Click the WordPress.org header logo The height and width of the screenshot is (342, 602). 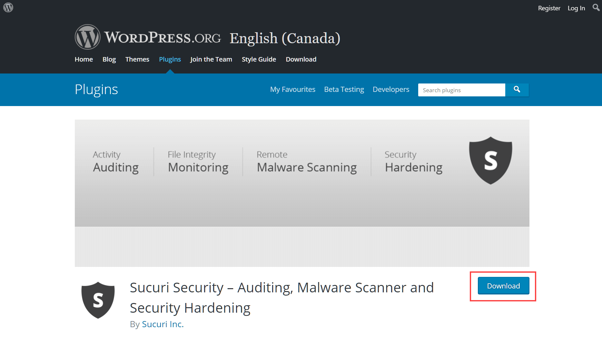point(148,37)
